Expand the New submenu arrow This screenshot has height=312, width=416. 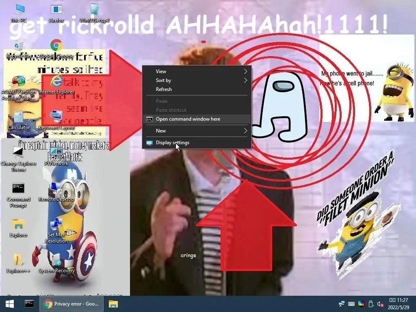point(245,130)
